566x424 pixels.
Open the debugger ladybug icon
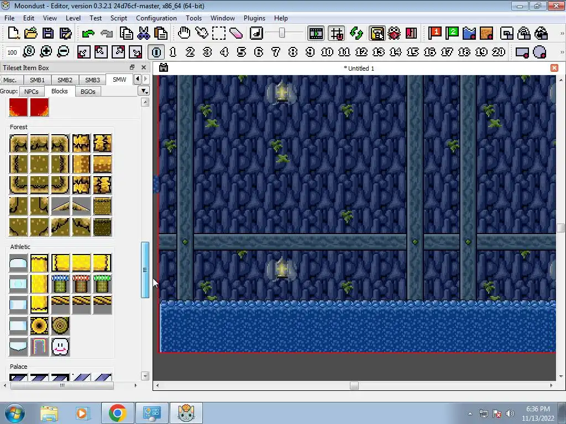coord(394,33)
